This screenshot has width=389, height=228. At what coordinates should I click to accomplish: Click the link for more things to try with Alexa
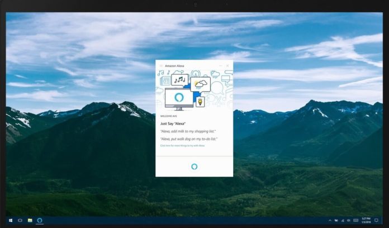182,146
